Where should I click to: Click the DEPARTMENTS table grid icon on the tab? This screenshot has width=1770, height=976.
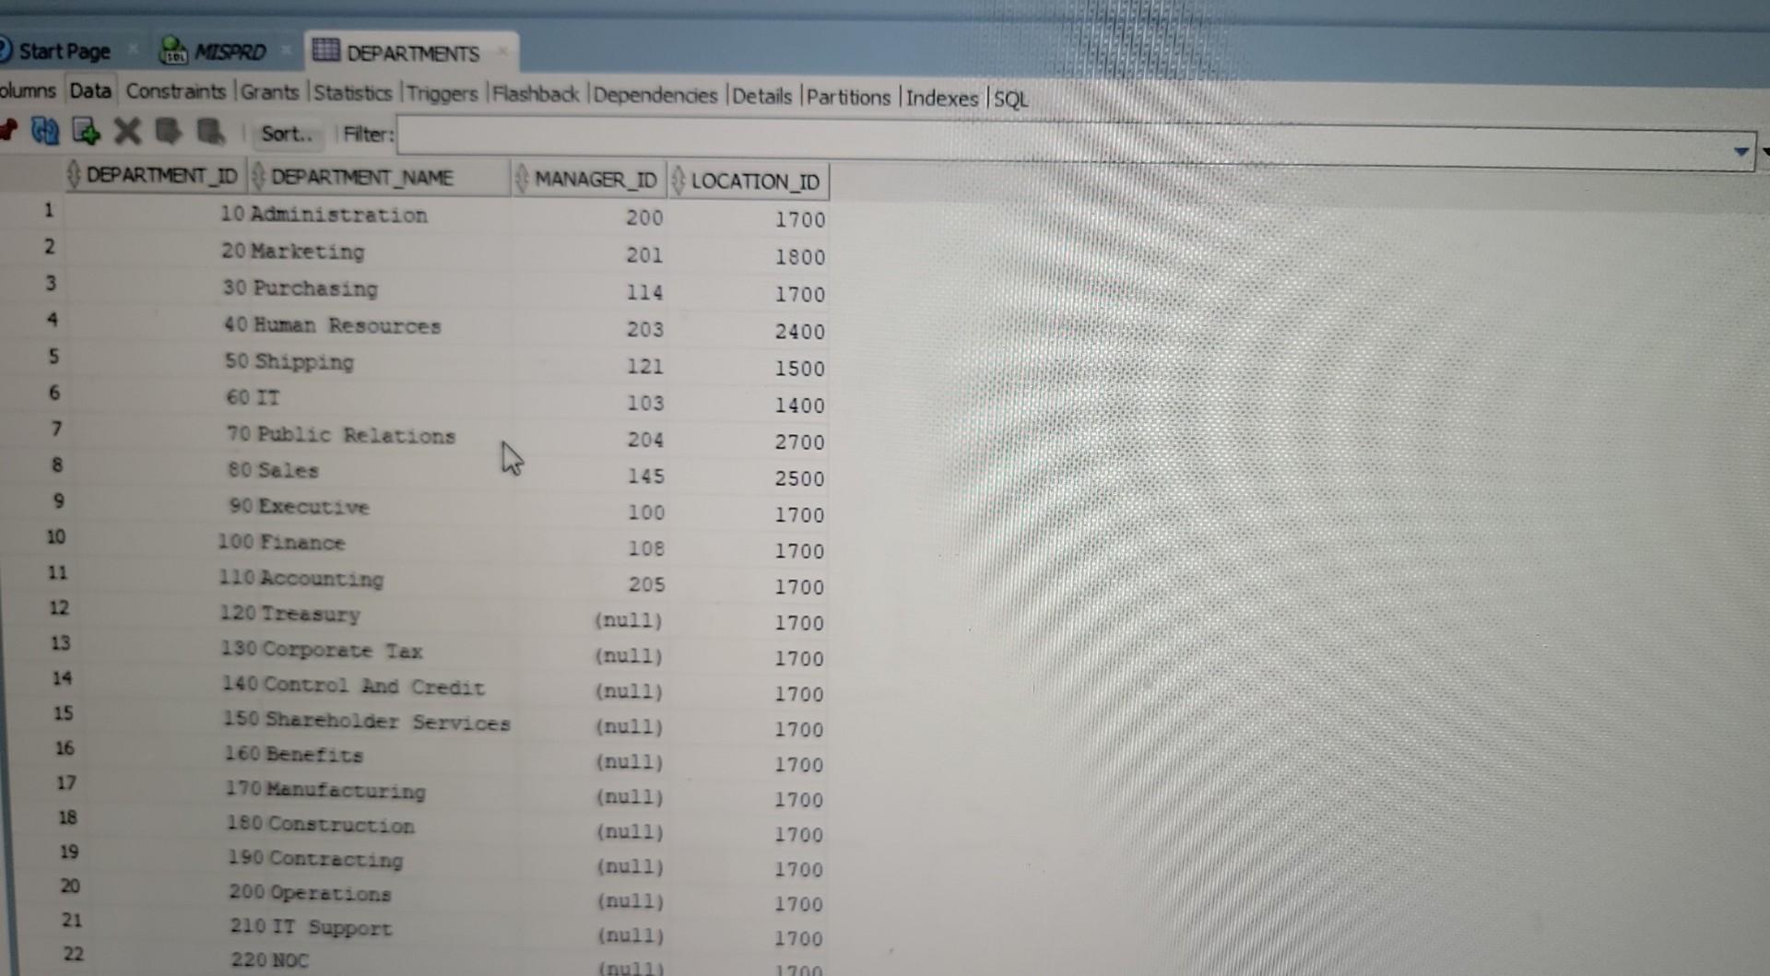[324, 52]
